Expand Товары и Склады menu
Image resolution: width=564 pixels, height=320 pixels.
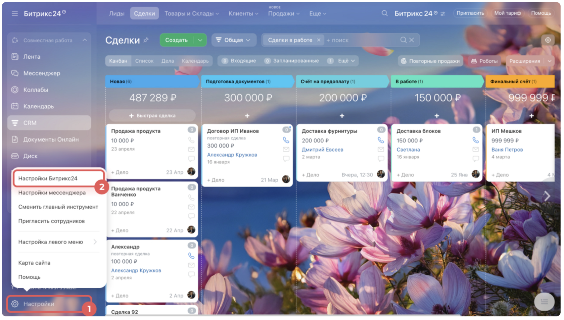191,13
